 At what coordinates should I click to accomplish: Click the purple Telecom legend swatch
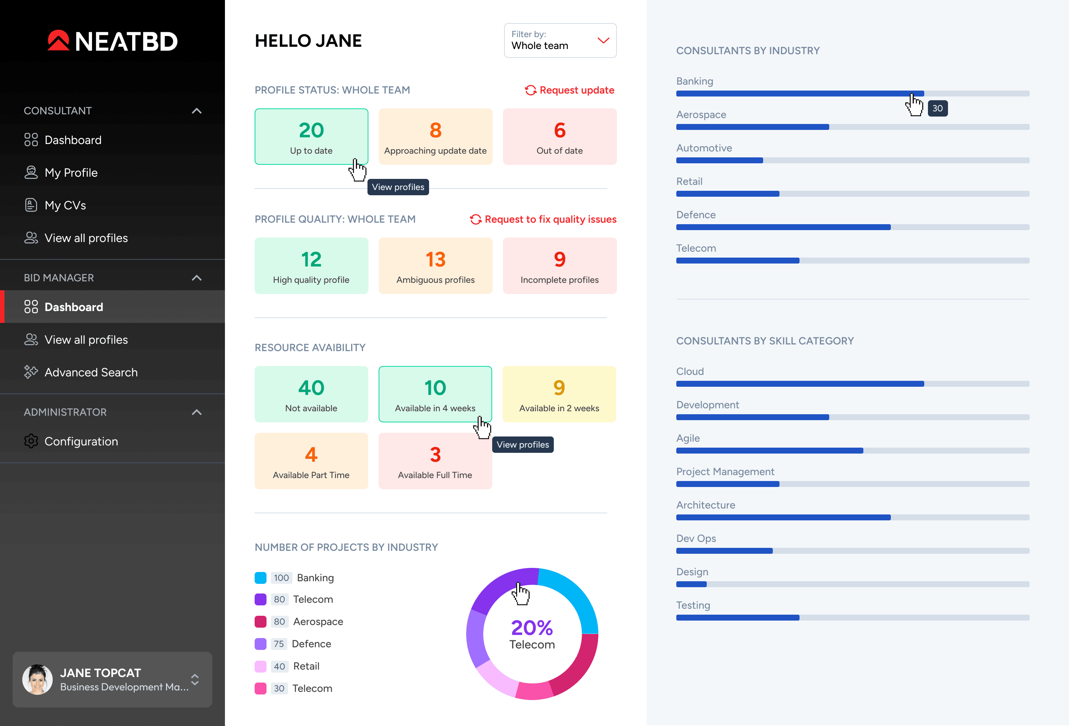[x=260, y=599]
